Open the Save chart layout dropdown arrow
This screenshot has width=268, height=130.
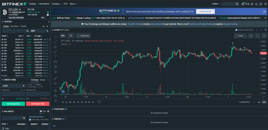[x=245, y=36]
